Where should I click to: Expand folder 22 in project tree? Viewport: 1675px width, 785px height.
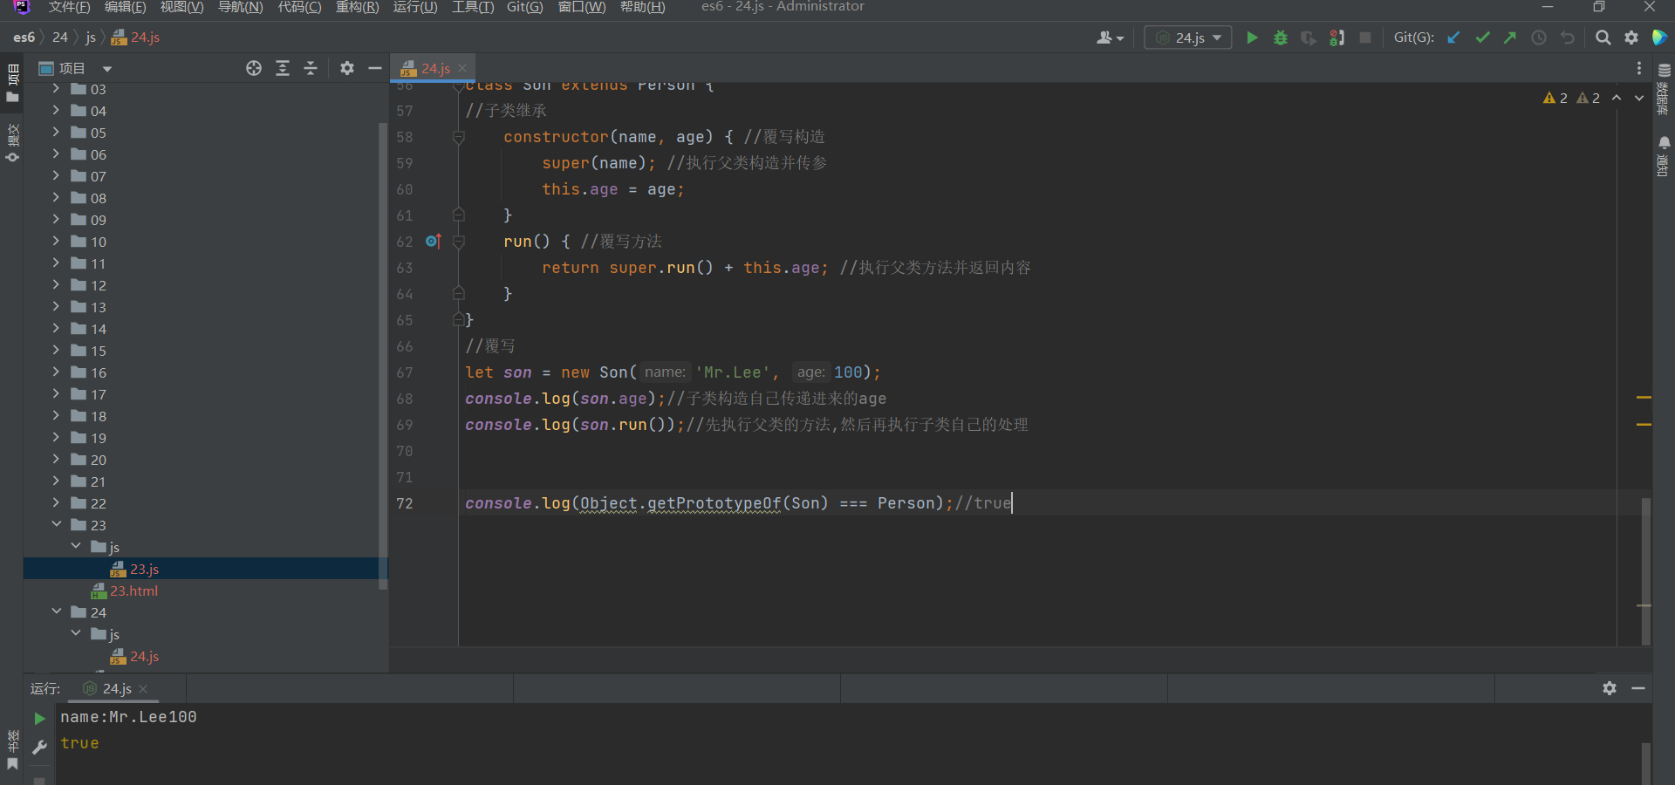click(x=56, y=503)
